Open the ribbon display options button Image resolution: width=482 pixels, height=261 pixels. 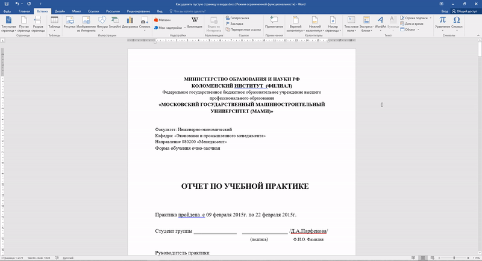point(441,4)
